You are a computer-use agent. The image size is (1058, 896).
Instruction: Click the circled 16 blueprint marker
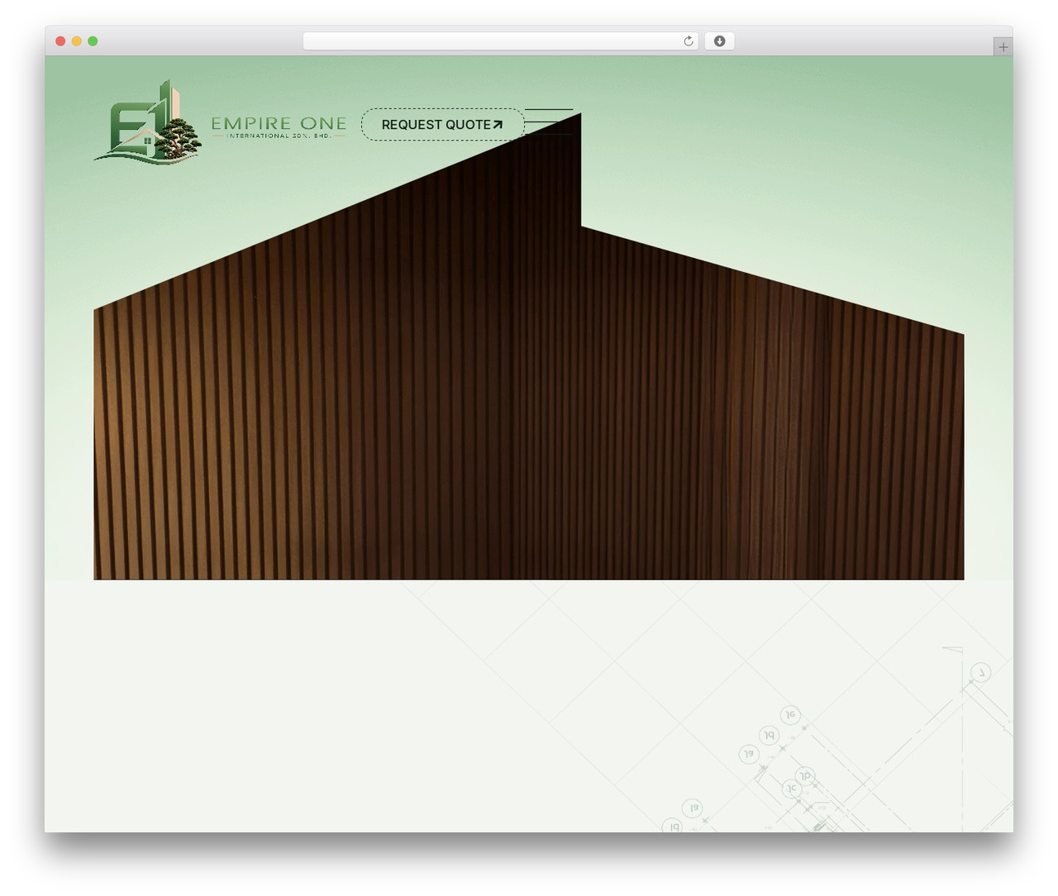coord(790,715)
